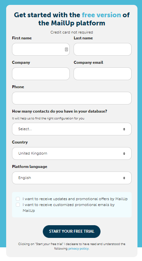Tick customized promotional emails checkbox
142x261 pixels.
pyautogui.click(x=18, y=205)
